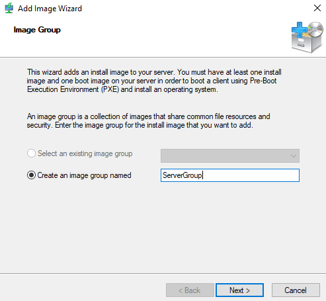Screen dimensions: 326x301
Task: Click the ServerGroup name text field
Action: [x=230, y=175]
